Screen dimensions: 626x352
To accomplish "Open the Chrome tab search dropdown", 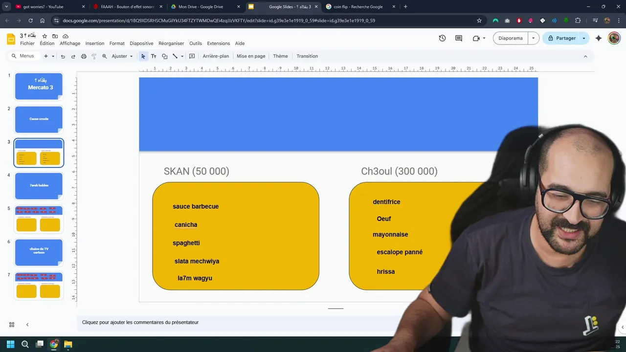I will 6,7.
